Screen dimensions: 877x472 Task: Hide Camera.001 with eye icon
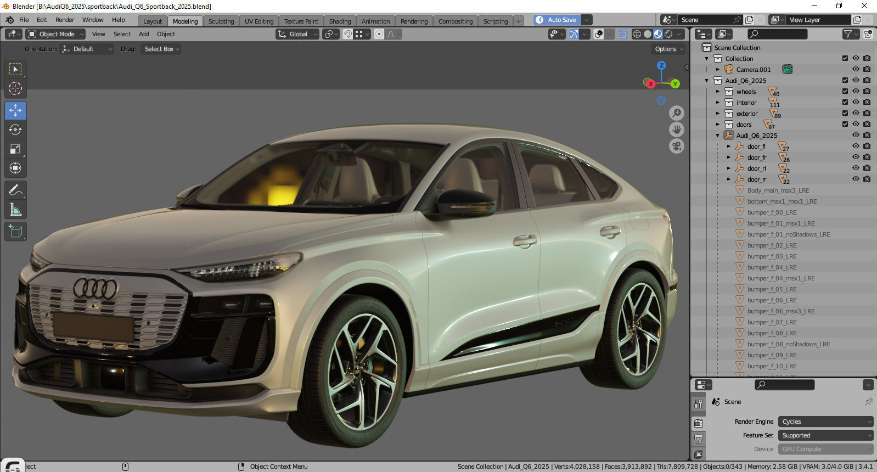pyautogui.click(x=856, y=69)
